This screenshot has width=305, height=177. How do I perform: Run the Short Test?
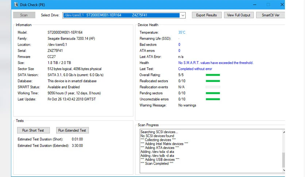point(33,130)
